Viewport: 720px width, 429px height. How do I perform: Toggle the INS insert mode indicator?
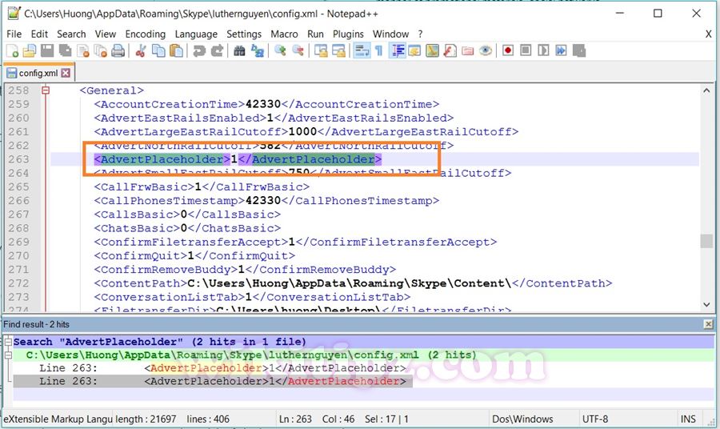tap(688, 419)
